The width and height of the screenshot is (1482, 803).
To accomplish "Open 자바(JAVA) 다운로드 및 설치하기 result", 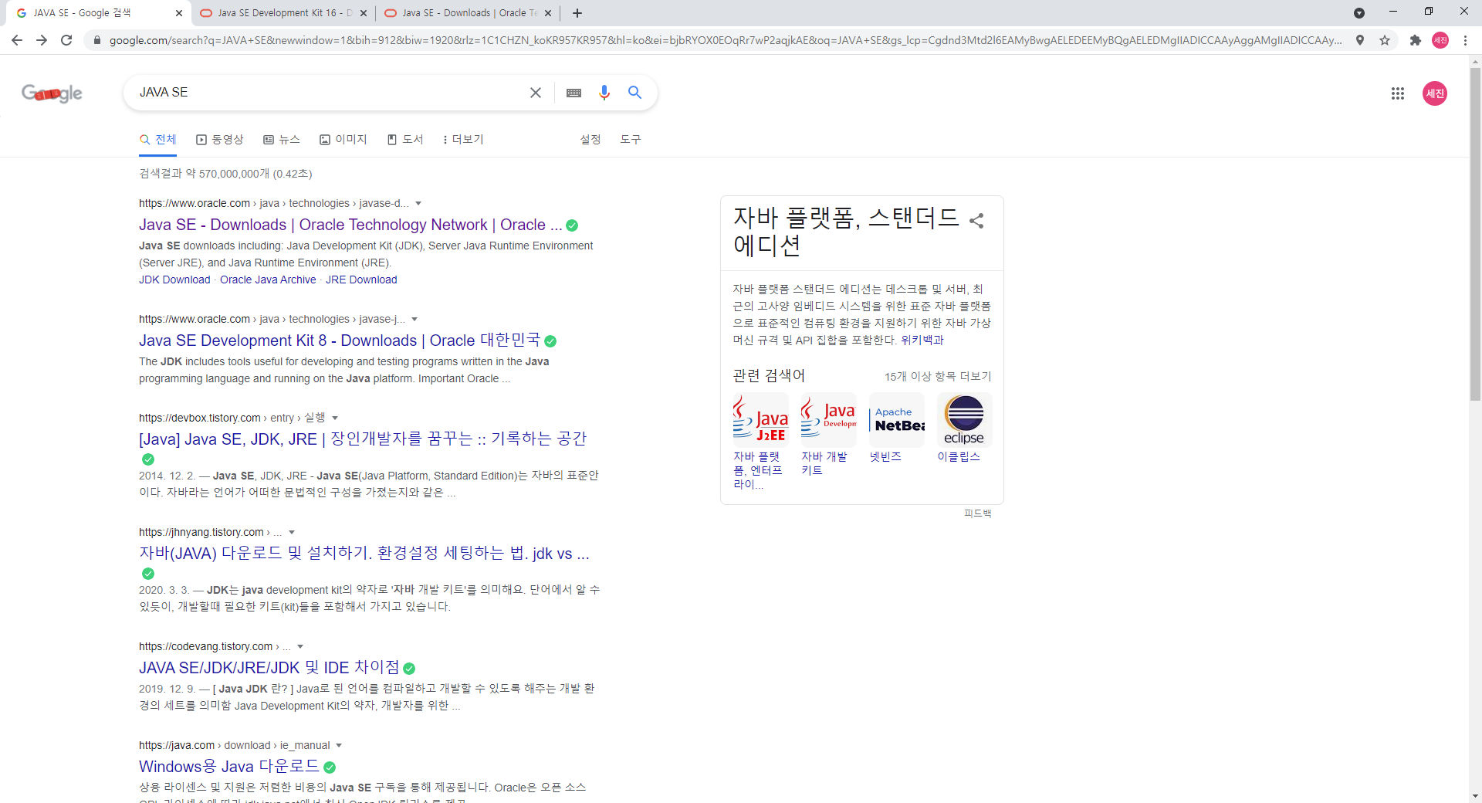I will click(364, 554).
